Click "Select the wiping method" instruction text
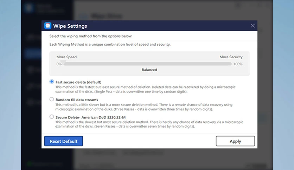The height and width of the screenshot is (170, 294). coord(91,36)
